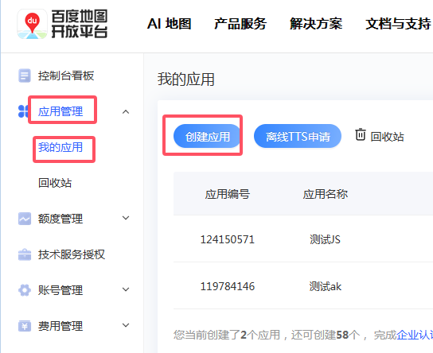Expand the 费用管理 section chevron

click(x=126, y=325)
